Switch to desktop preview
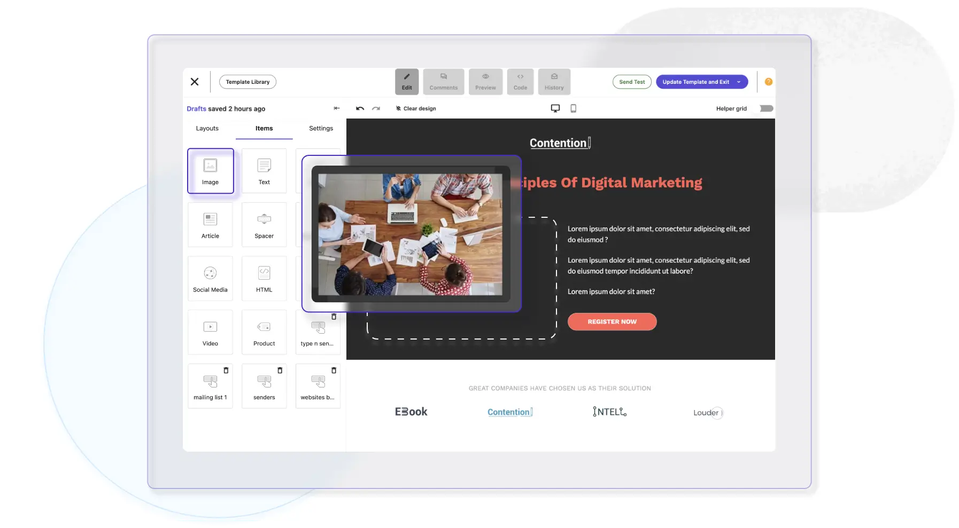This screenshot has height=528, width=959. (555, 108)
